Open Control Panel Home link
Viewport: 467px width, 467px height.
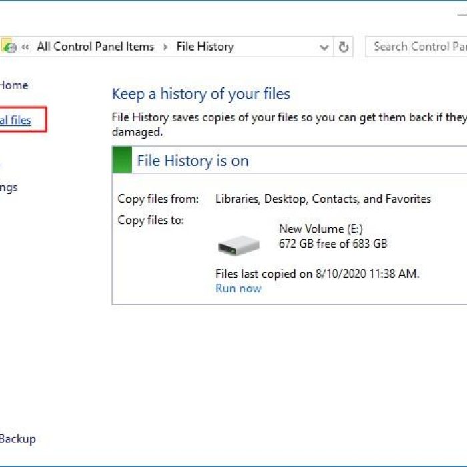[13, 85]
